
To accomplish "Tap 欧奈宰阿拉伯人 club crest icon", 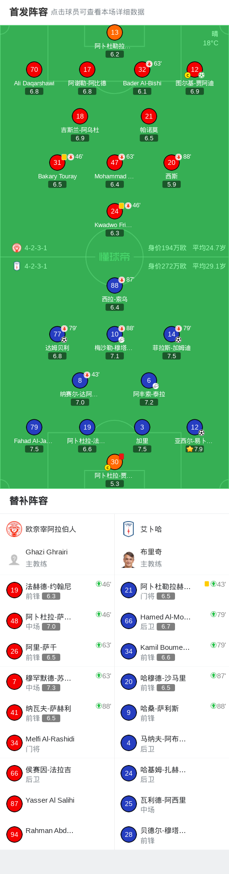I will click(14, 529).
